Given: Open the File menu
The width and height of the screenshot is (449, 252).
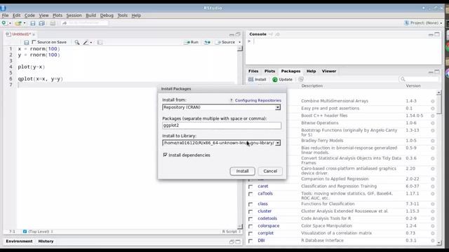Looking at the screenshot, I should coord(5,15).
